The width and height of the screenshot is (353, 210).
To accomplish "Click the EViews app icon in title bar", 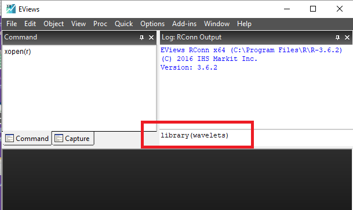I will tap(11, 9).
